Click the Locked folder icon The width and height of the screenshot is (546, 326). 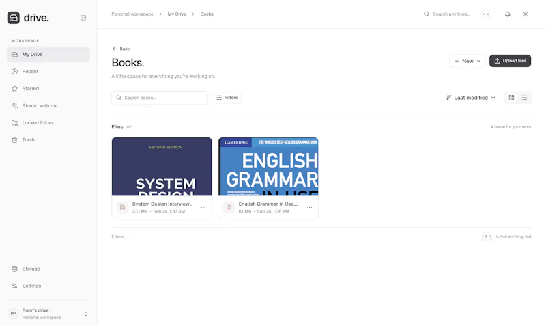14,123
